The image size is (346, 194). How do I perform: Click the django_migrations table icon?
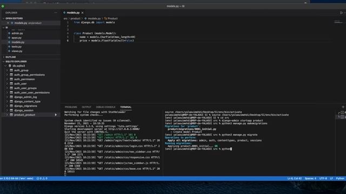[11, 106]
